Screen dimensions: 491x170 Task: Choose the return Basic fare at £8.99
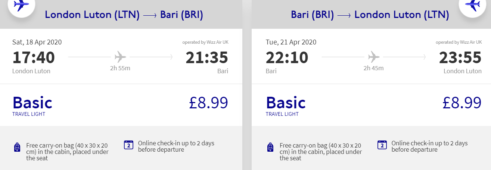click(x=374, y=105)
